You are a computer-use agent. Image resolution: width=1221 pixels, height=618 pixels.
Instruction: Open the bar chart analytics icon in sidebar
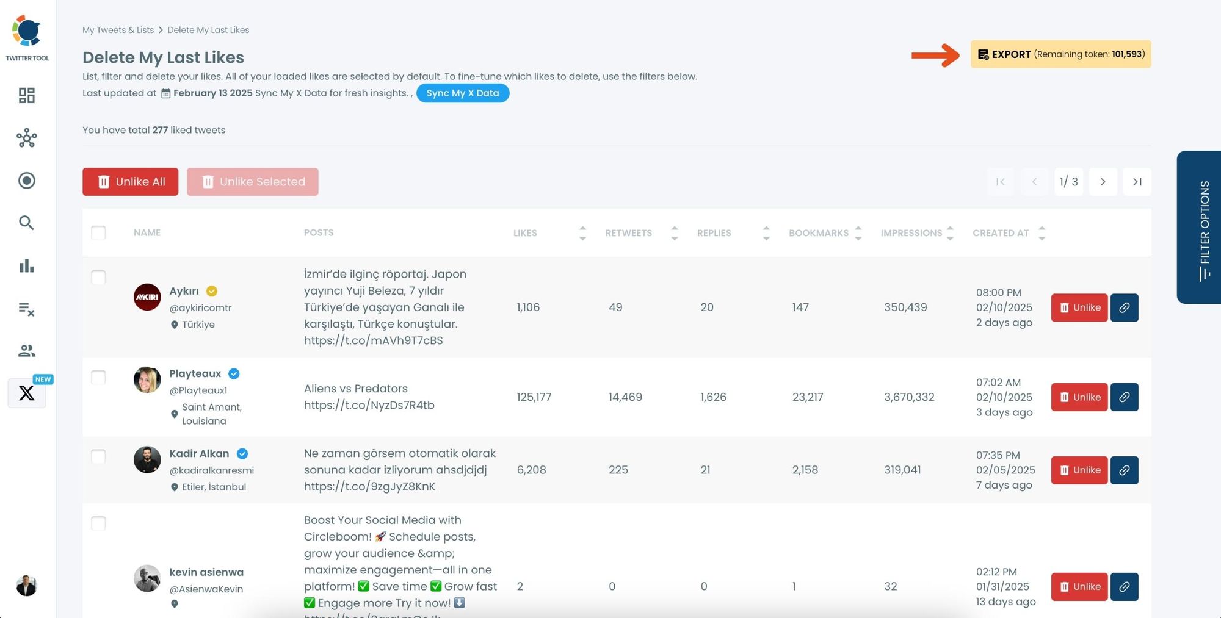(x=27, y=265)
